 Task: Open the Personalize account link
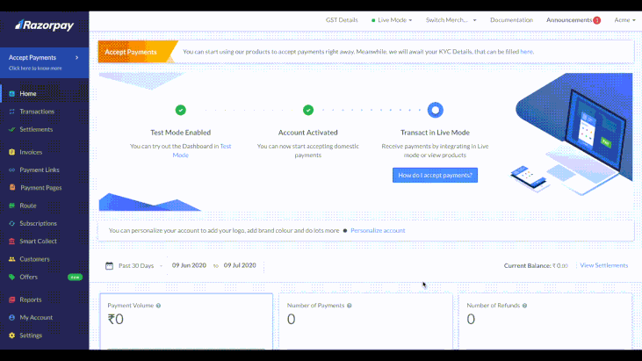point(378,230)
